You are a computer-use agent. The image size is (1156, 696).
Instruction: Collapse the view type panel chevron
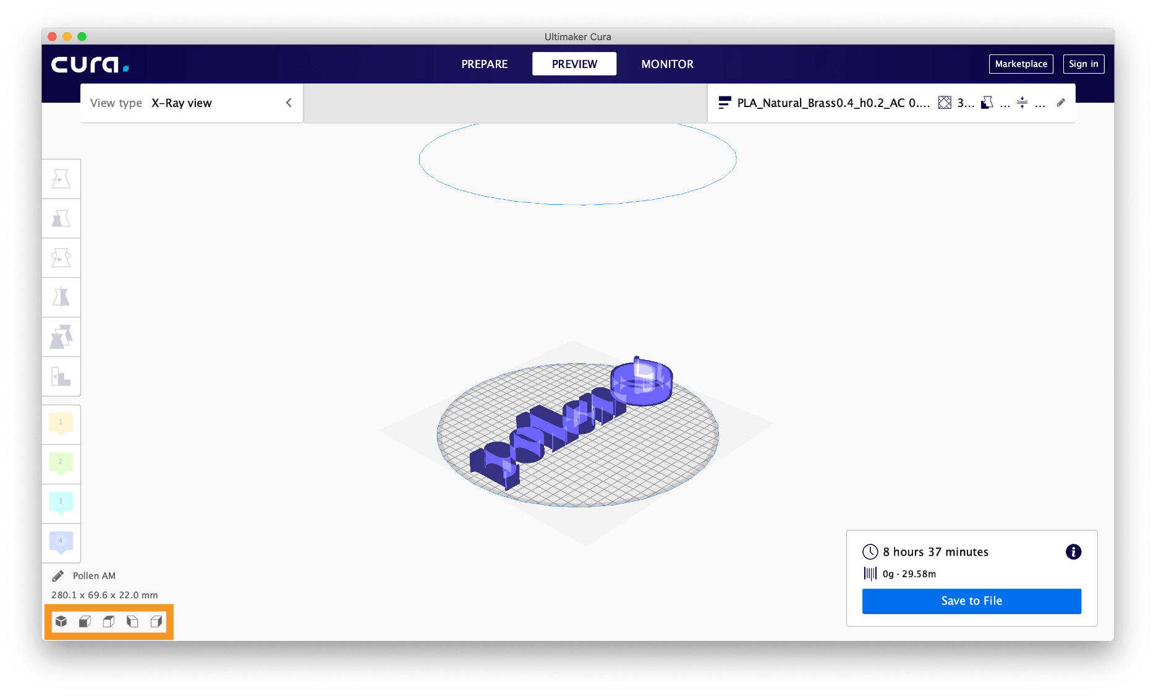click(x=289, y=103)
